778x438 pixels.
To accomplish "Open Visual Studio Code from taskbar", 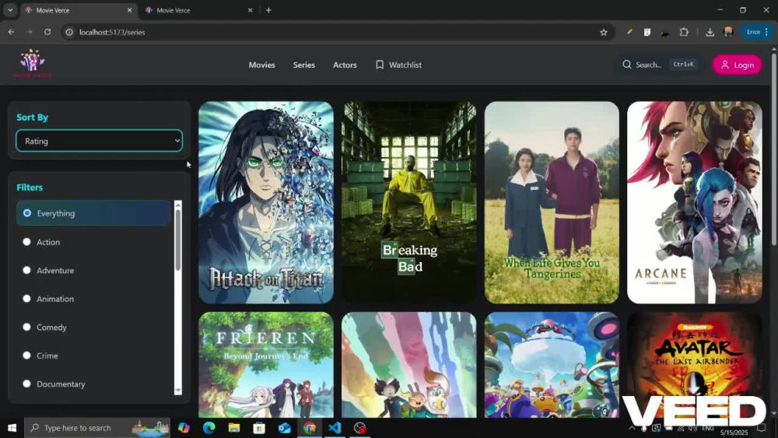I will 335,428.
